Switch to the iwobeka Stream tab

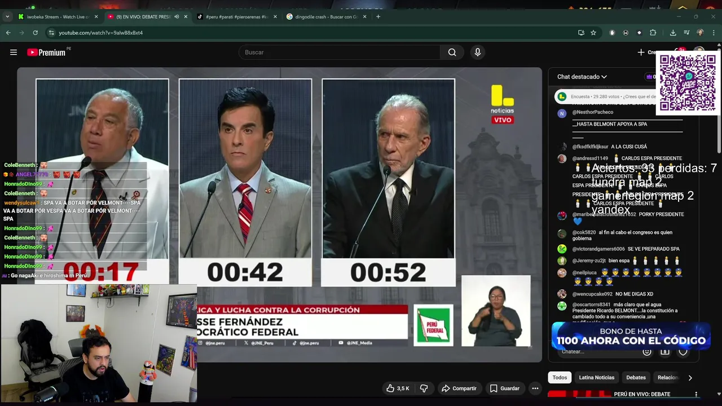tap(58, 16)
